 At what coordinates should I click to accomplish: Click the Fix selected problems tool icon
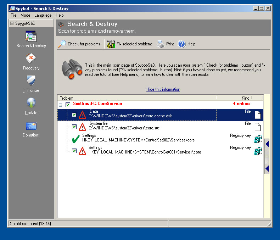coord(111,44)
